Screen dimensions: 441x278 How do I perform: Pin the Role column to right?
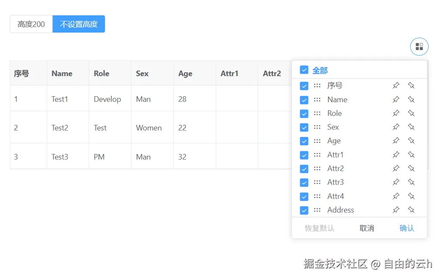411,113
